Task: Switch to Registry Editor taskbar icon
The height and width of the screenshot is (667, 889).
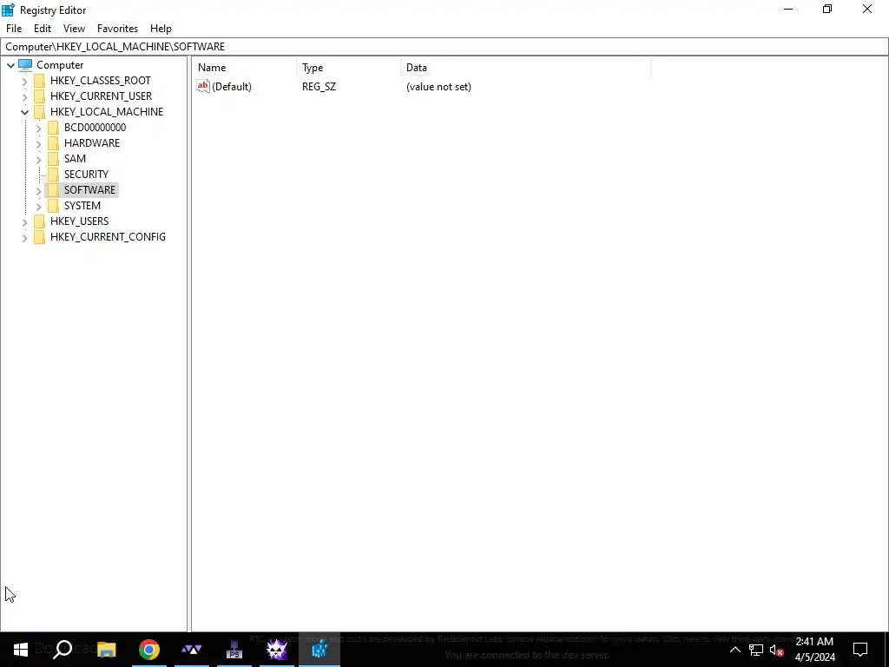Action: [x=319, y=650]
